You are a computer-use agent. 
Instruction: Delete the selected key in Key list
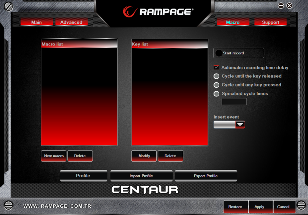pos(170,156)
